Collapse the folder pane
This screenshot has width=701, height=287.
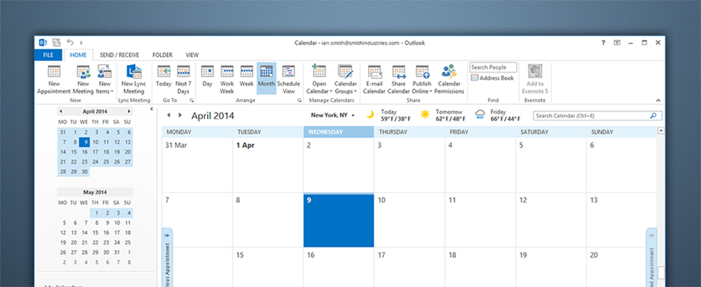pos(151,109)
